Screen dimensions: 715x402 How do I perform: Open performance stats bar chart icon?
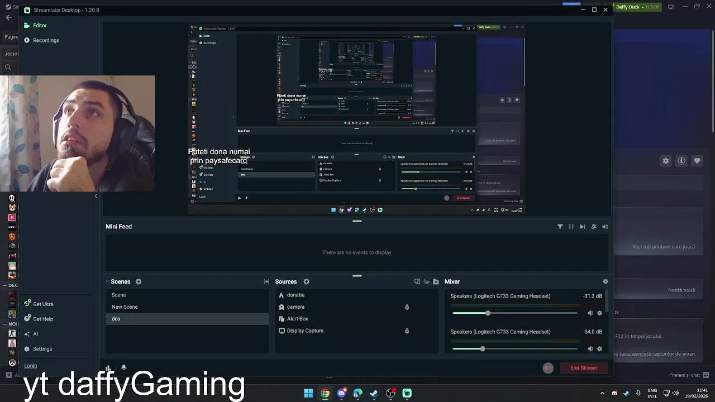[108, 367]
